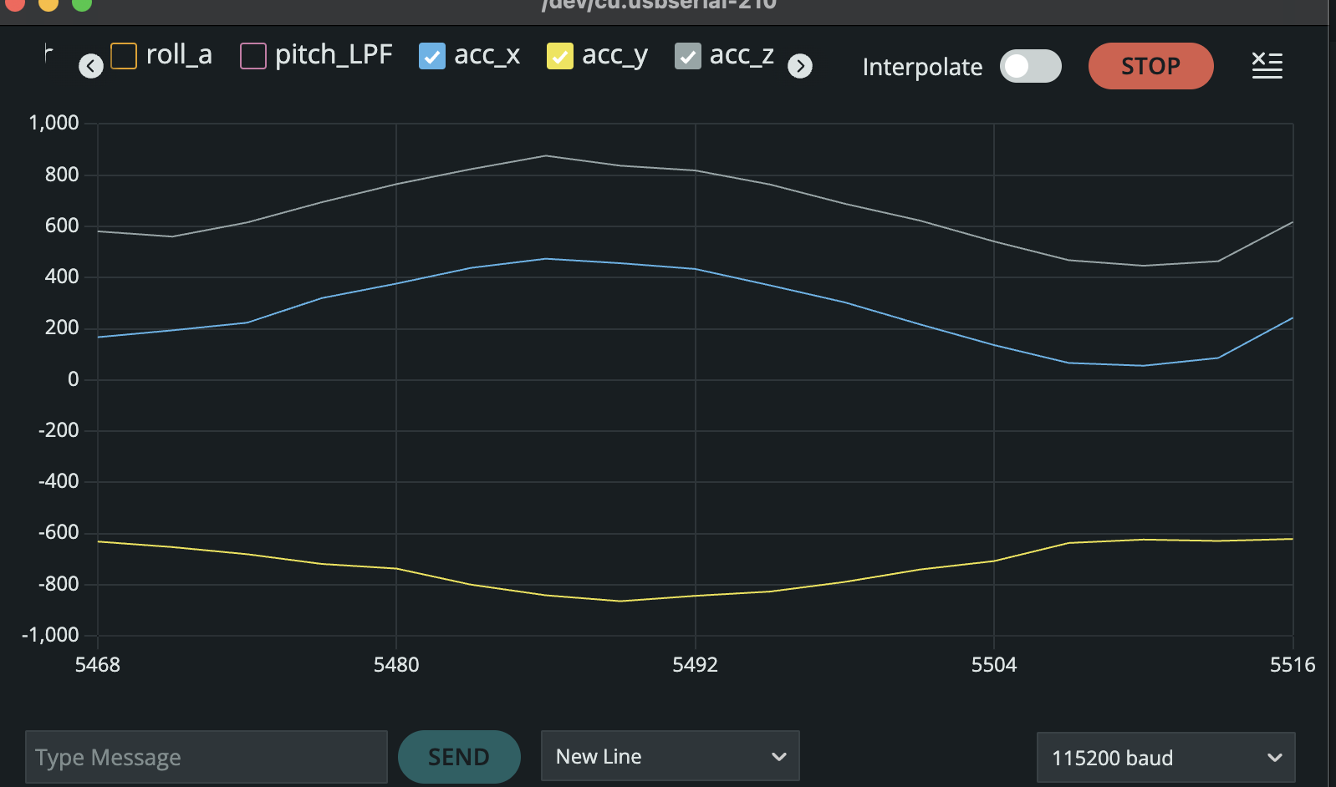Toggle the Interpolate switch
This screenshot has height=787, width=1336.
click(x=1031, y=66)
